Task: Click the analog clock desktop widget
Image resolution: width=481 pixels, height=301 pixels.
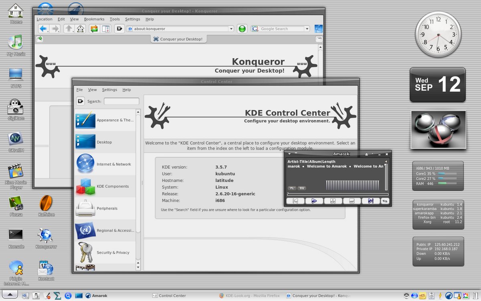Action: point(438,35)
